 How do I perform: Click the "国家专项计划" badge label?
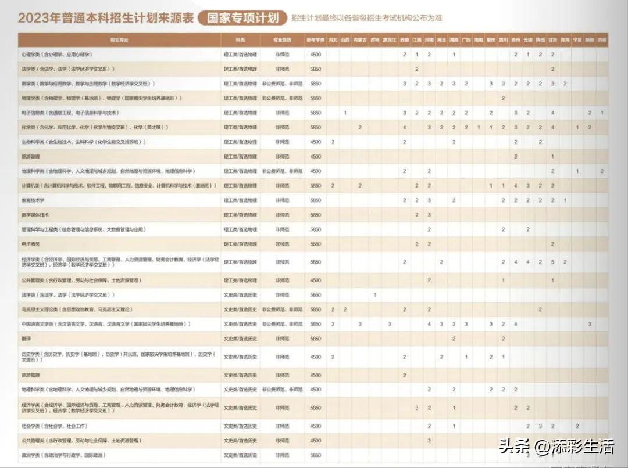(244, 17)
